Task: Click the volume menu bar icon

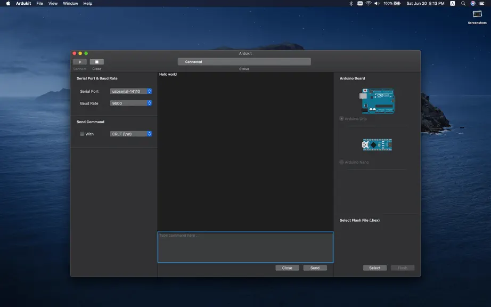Action: click(x=377, y=3)
